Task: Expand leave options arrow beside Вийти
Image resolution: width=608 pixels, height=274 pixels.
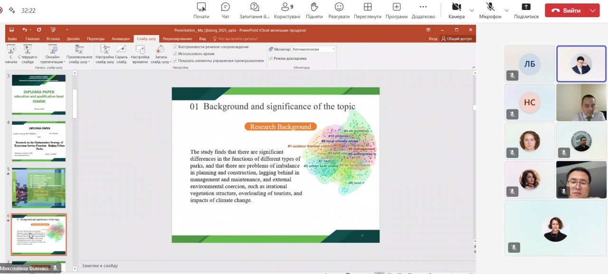Action: coord(592,10)
